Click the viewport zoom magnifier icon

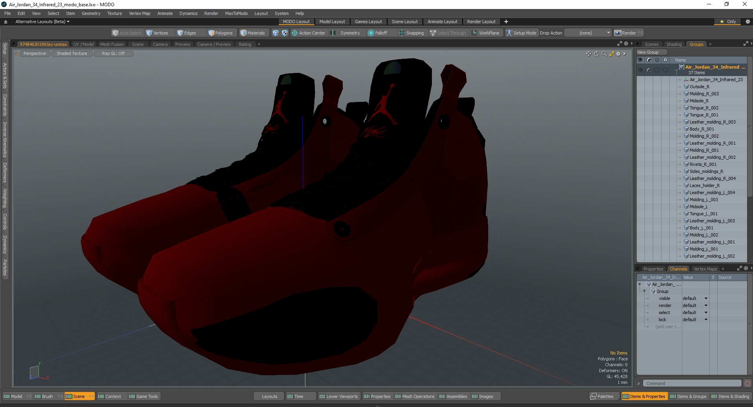pyautogui.click(x=604, y=54)
